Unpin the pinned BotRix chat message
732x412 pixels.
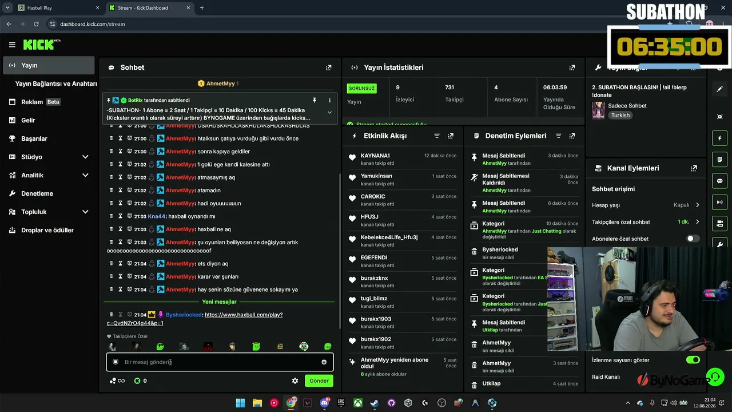(x=314, y=100)
